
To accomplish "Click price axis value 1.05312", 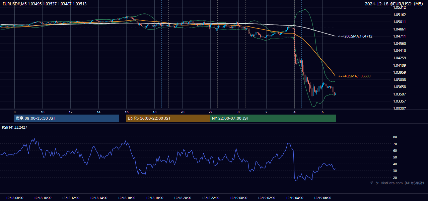I will (400, 7).
